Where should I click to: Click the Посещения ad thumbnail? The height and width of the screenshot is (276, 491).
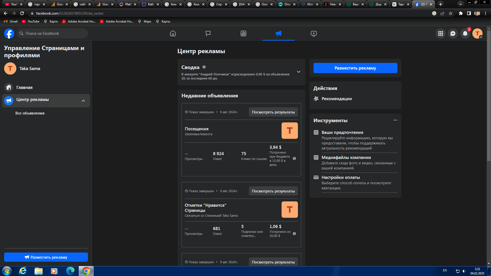289,131
